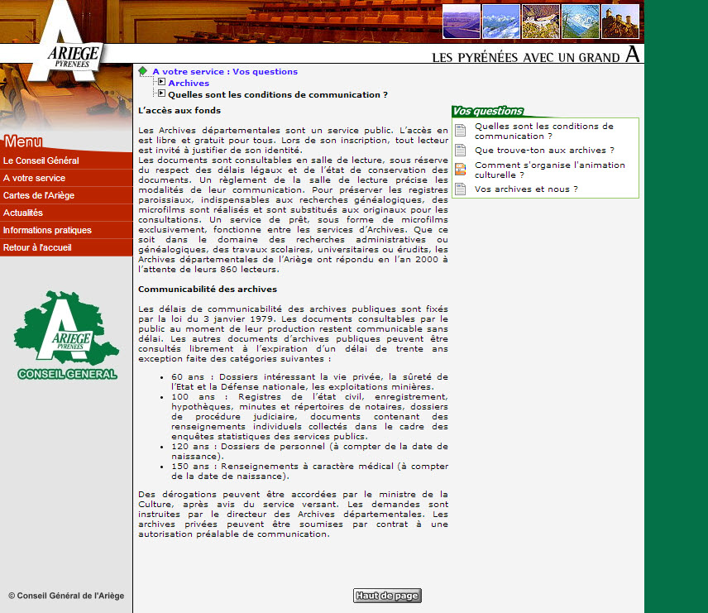Click the © Conseil Général de l'Ariège footer text
The height and width of the screenshot is (613, 708).
tap(66, 596)
